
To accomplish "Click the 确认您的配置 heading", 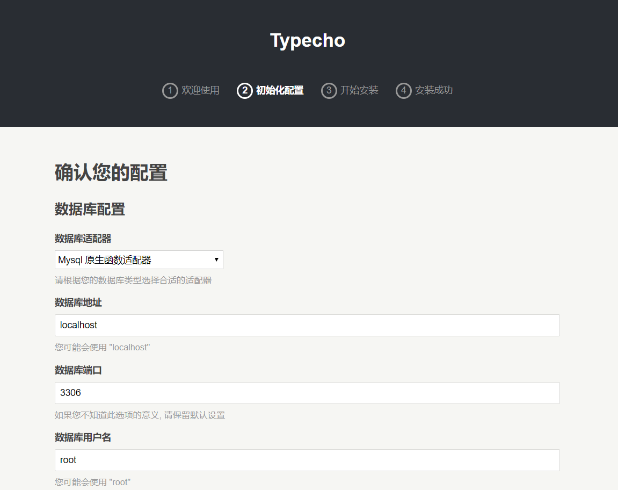I will [111, 173].
